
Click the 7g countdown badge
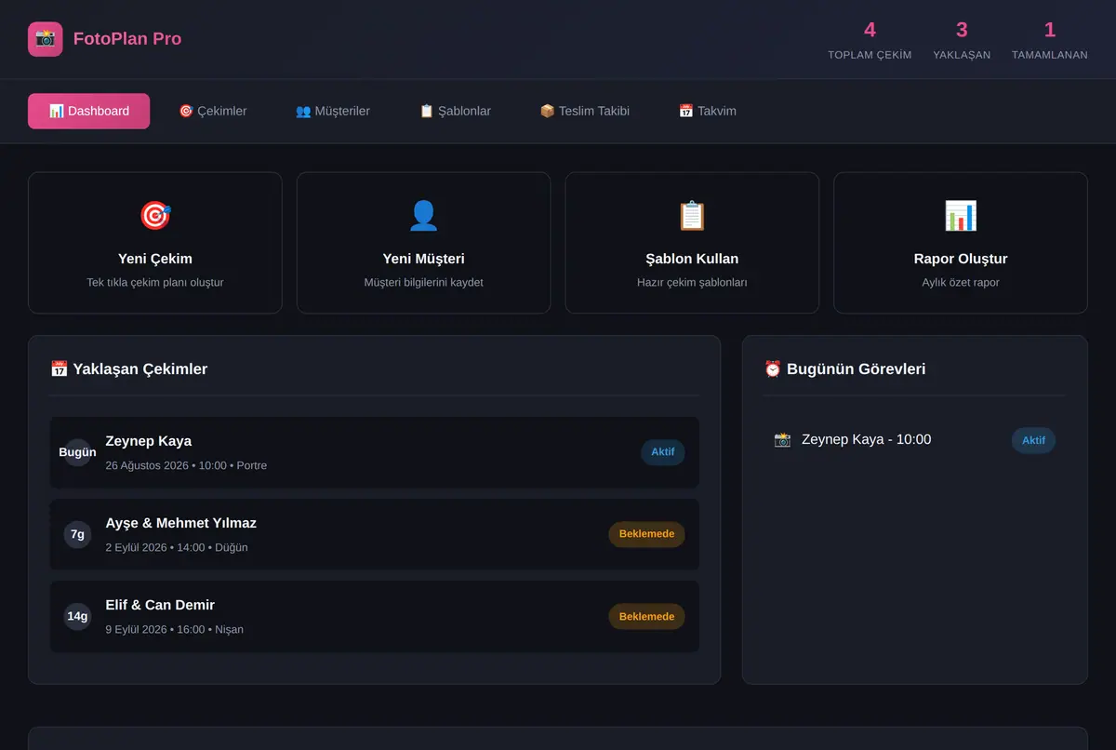(77, 534)
